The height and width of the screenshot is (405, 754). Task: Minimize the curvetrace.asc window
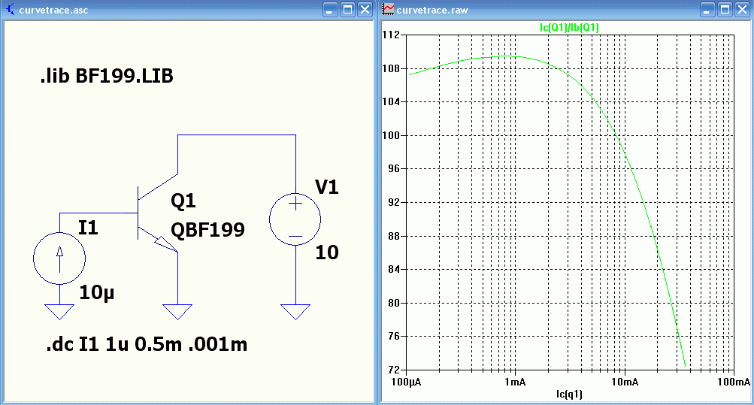330,10
